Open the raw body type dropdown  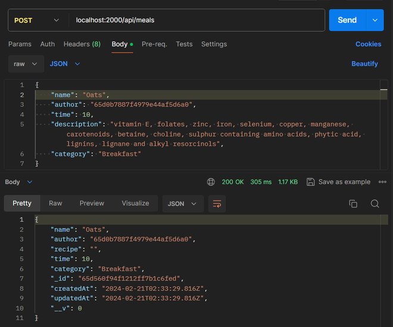(x=26, y=64)
